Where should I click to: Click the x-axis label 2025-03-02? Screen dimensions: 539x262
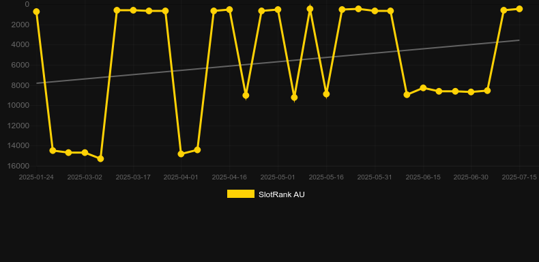pyautogui.click(x=85, y=177)
